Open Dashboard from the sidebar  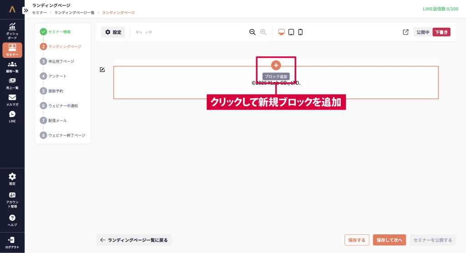click(12, 30)
